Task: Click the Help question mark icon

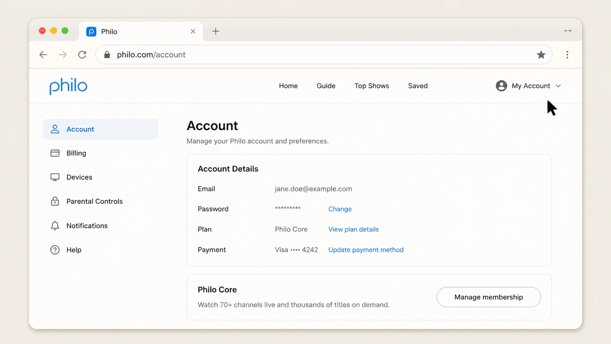Action: tap(55, 250)
